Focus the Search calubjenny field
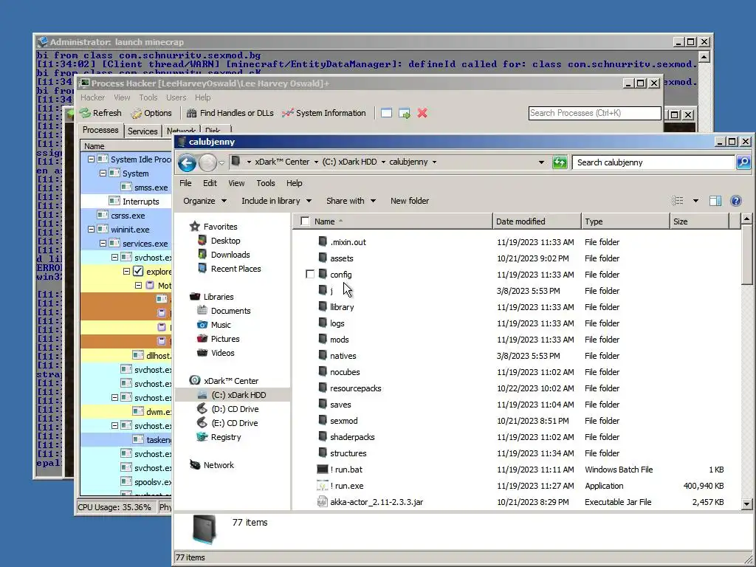The width and height of the screenshot is (756, 567). click(x=653, y=162)
